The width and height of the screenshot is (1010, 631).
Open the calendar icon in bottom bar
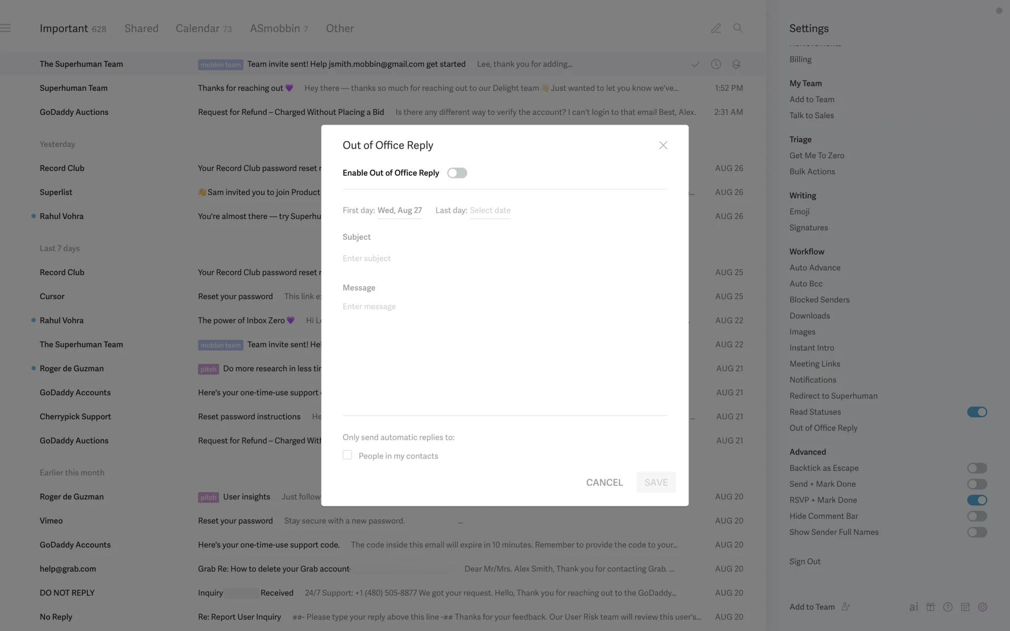coord(965,607)
